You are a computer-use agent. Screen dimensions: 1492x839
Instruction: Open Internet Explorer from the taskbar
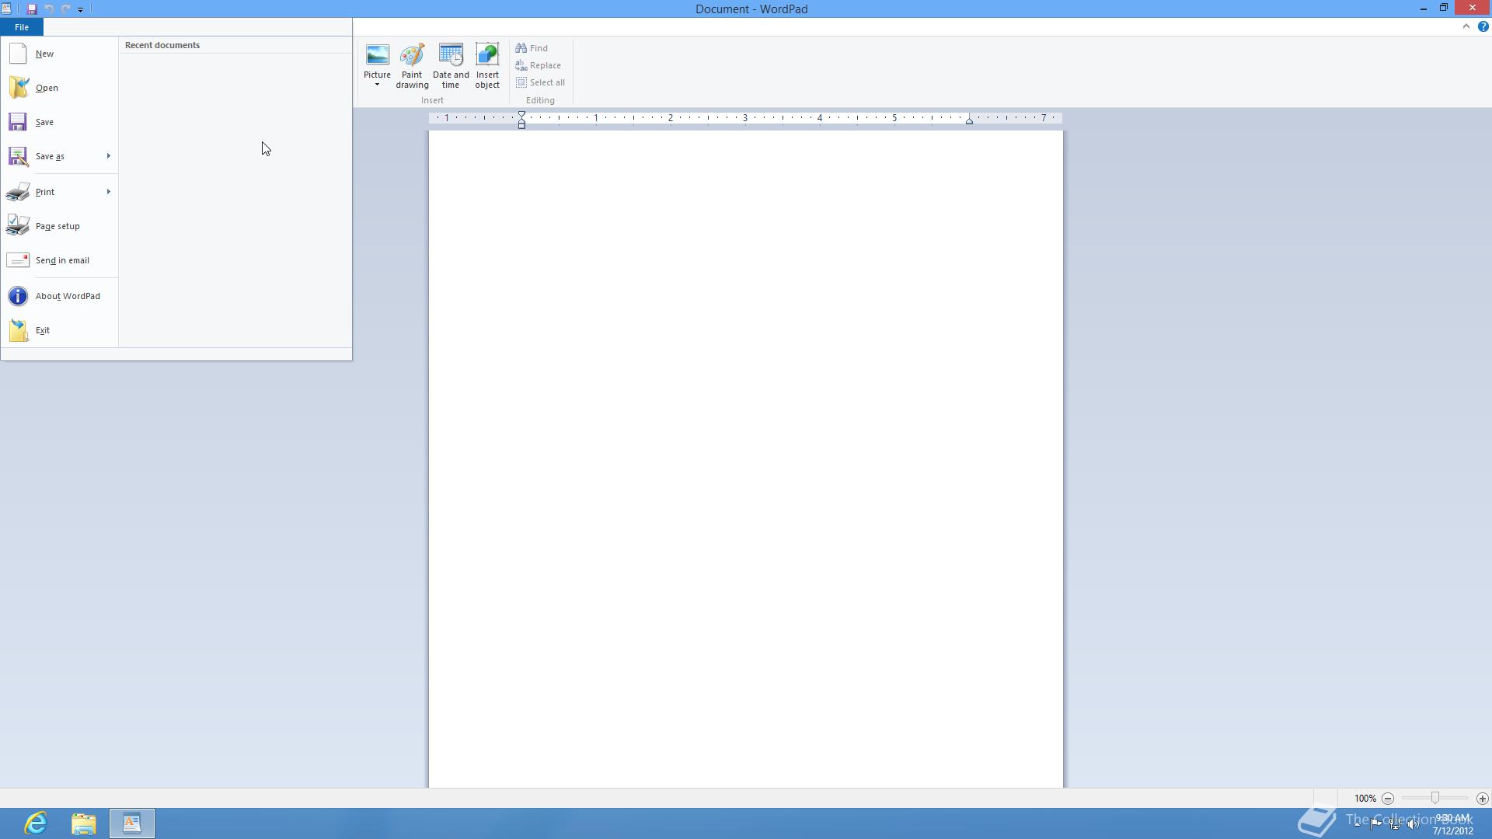pyautogui.click(x=37, y=823)
